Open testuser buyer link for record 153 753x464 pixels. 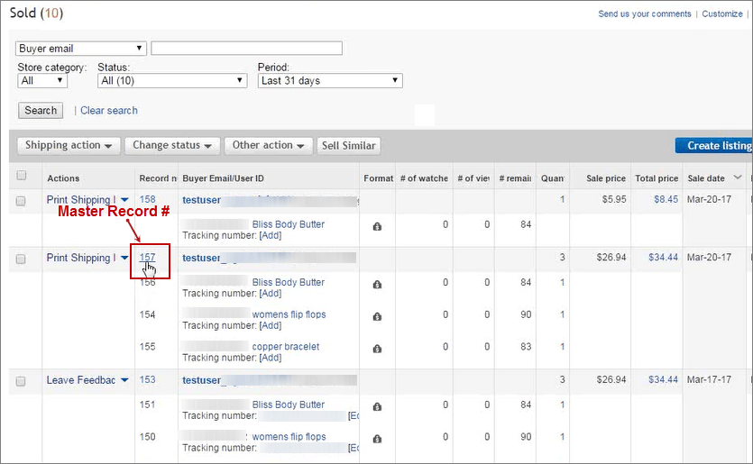tap(202, 380)
